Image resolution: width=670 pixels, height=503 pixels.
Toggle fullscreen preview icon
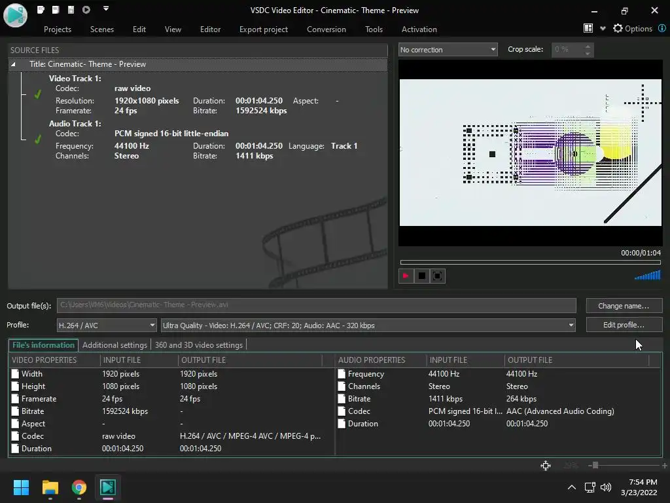pyautogui.click(x=438, y=276)
